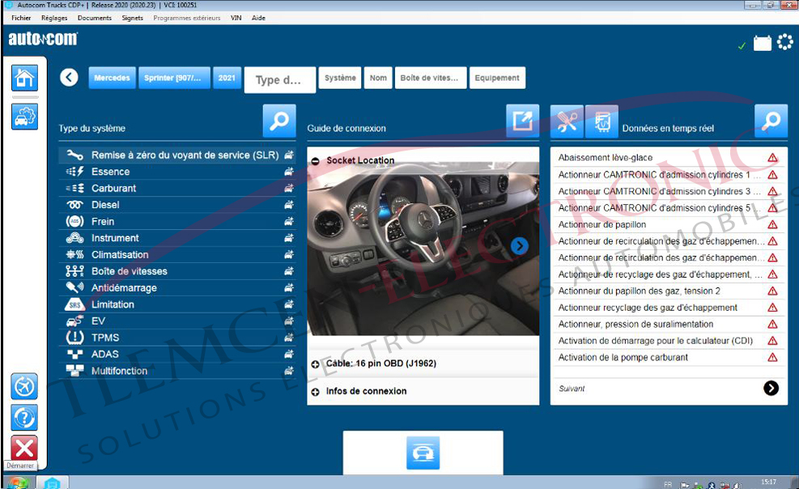Click the circular dotted status icon
The image size is (799, 489).
785,42
